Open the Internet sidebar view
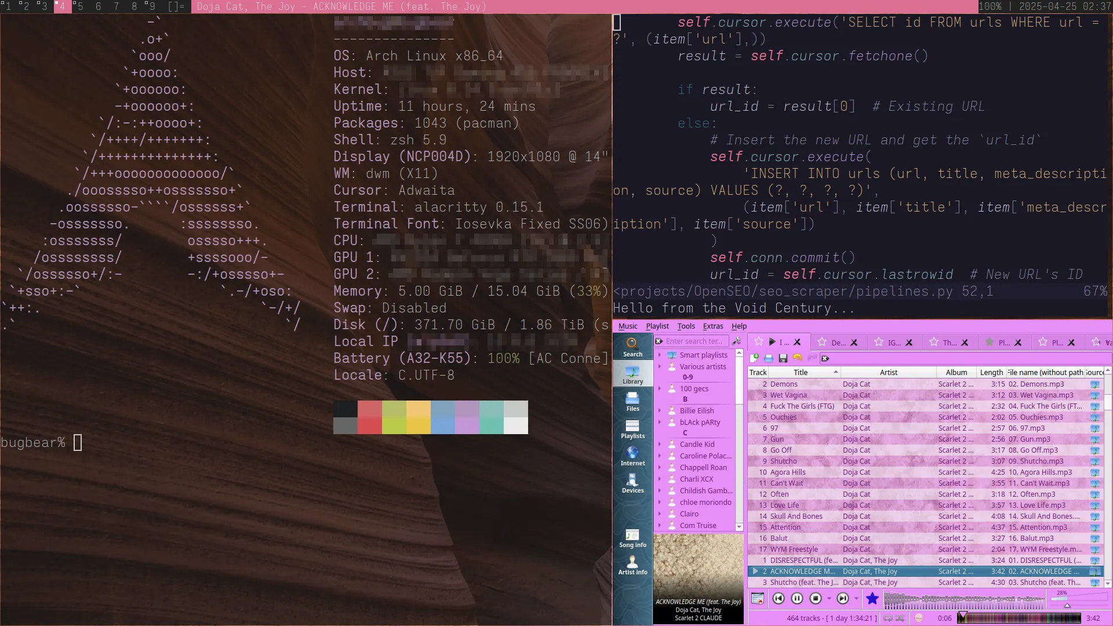The image size is (1113, 626). pos(632,456)
